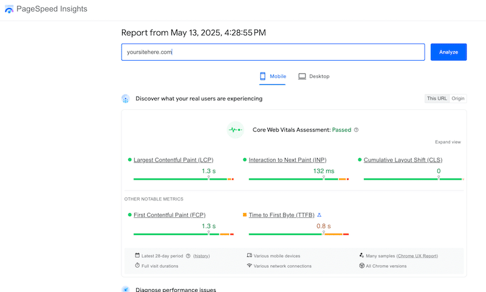Click green dot next to Largest Contentful Paint
The height and width of the screenshot is (292, 486).
pos(129,160)
